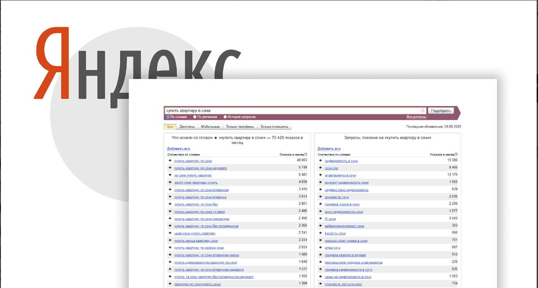The width and height of the screenshot is (538, 288).
Task: Open 'монтера сочи продажа апартаментов' link
Action: [x=354, y=262]
